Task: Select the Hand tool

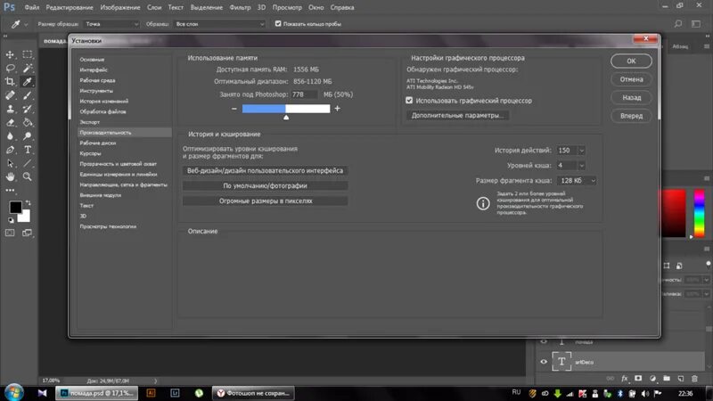Action: pos(10,176)
